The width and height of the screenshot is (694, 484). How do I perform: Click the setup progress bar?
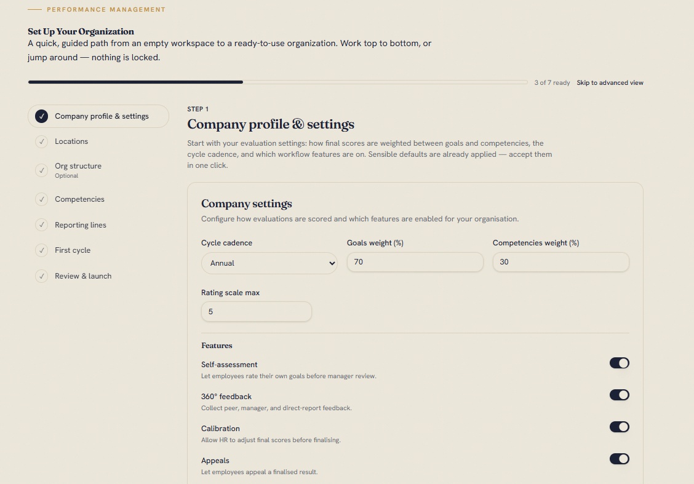[277, 82]
